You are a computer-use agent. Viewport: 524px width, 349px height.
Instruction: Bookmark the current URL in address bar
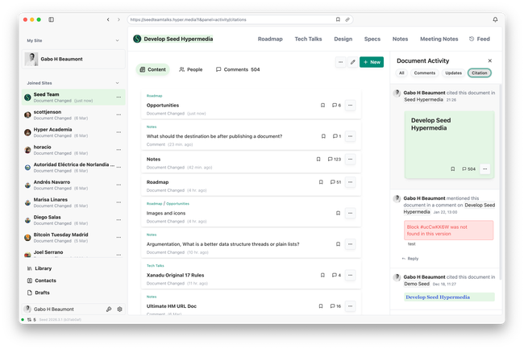(x=338, y=19)
